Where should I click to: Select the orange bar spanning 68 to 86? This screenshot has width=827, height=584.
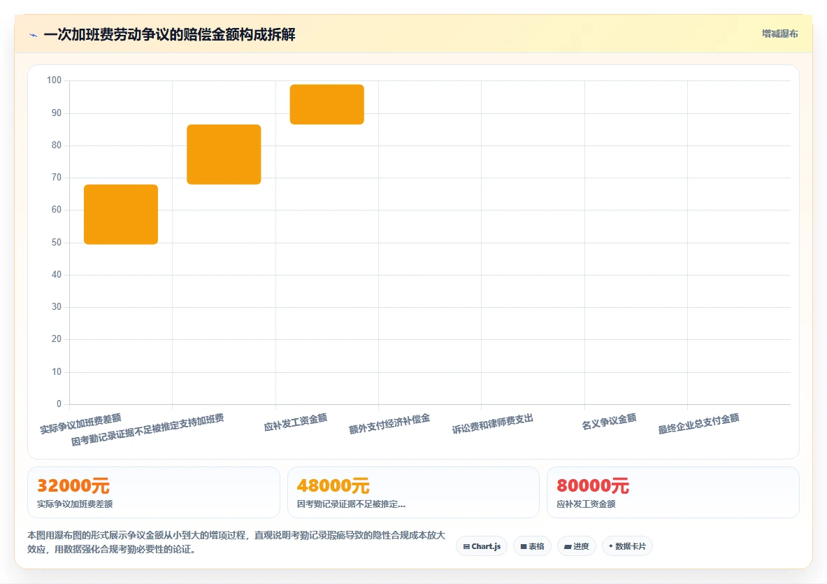pos(224,155)
